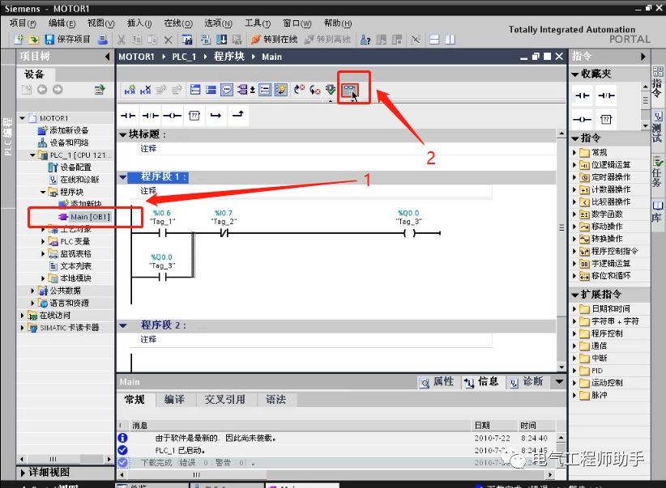666x488 pixels.
Task: Click the insert network icon in editor toolbar
Action: [x=130, y=90]
